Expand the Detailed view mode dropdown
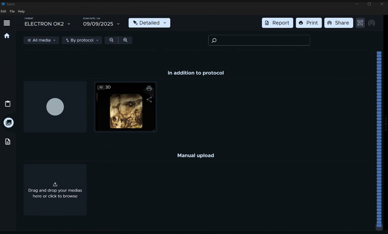The width and height of the screenshot is (388, 234). [x=149, y=23]
